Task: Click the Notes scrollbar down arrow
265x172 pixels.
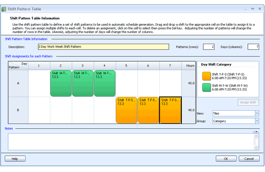Action: click(x=256, y=148)
